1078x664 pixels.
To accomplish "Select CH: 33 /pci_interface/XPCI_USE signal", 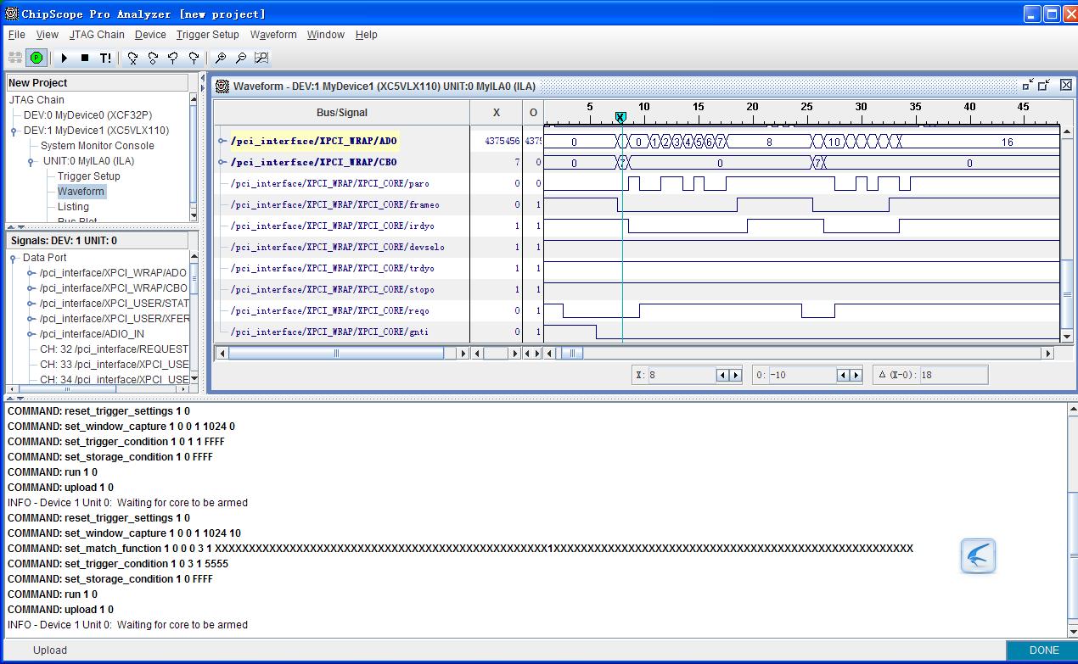I will [x=114, y=365].
